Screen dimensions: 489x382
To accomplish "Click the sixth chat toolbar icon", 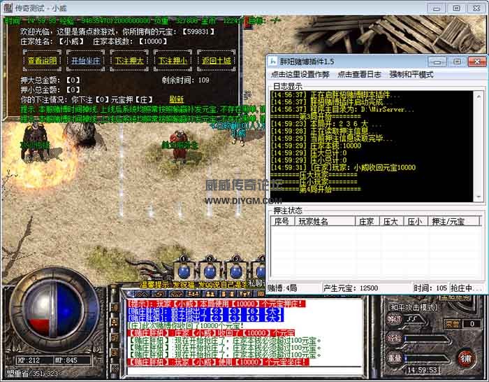I will [227, 294].
